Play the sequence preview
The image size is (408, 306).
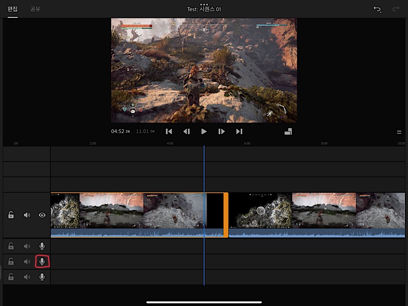click(x=204, y=132)
